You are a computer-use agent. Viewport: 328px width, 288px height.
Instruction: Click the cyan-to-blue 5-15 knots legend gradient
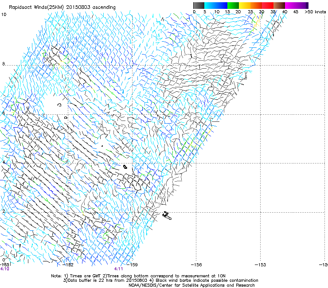[216, 5]
